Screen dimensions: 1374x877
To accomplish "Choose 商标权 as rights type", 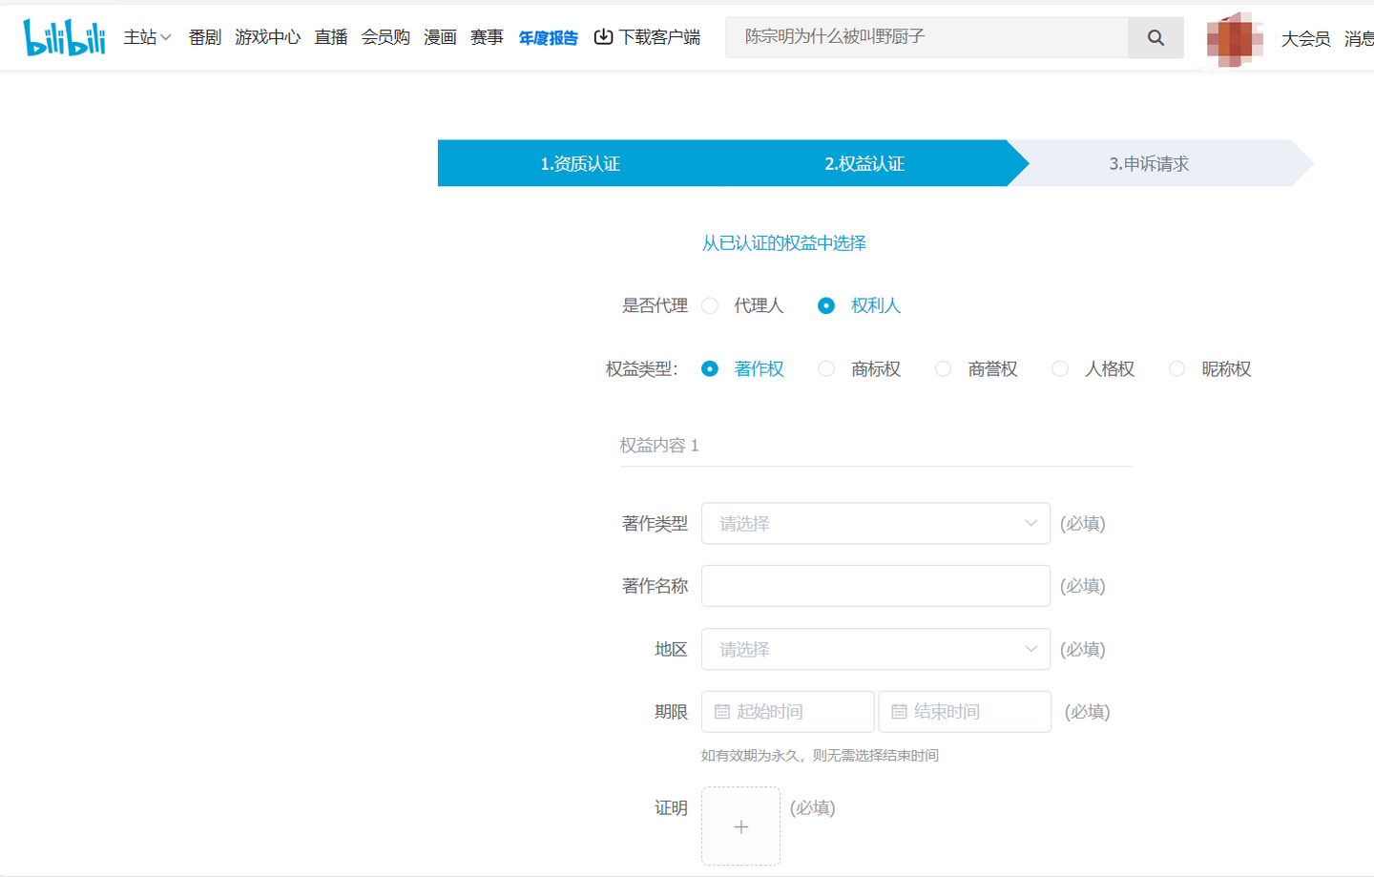I will click(x=826, y=368).
